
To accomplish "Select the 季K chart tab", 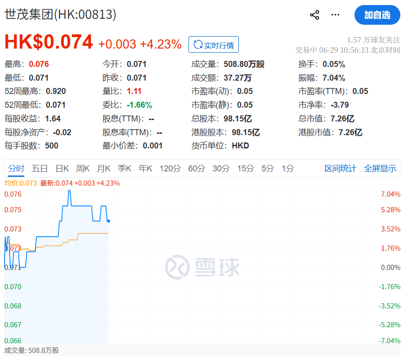I will [124, 169].
